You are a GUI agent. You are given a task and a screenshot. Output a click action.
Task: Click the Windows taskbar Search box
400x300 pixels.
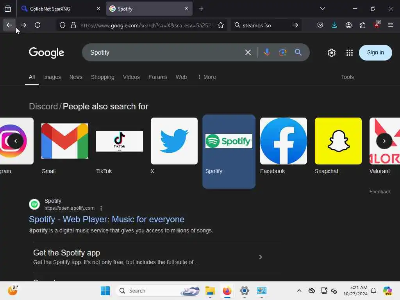(x=158, y=291)
